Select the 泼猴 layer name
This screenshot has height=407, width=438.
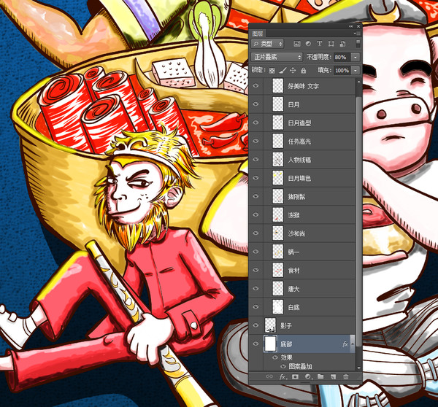click(293, 215)
